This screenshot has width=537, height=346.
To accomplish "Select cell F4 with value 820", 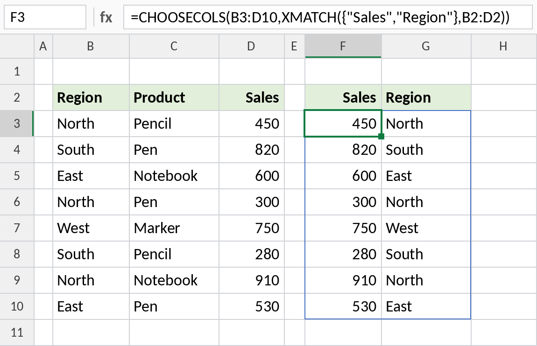I will [343, 150].
